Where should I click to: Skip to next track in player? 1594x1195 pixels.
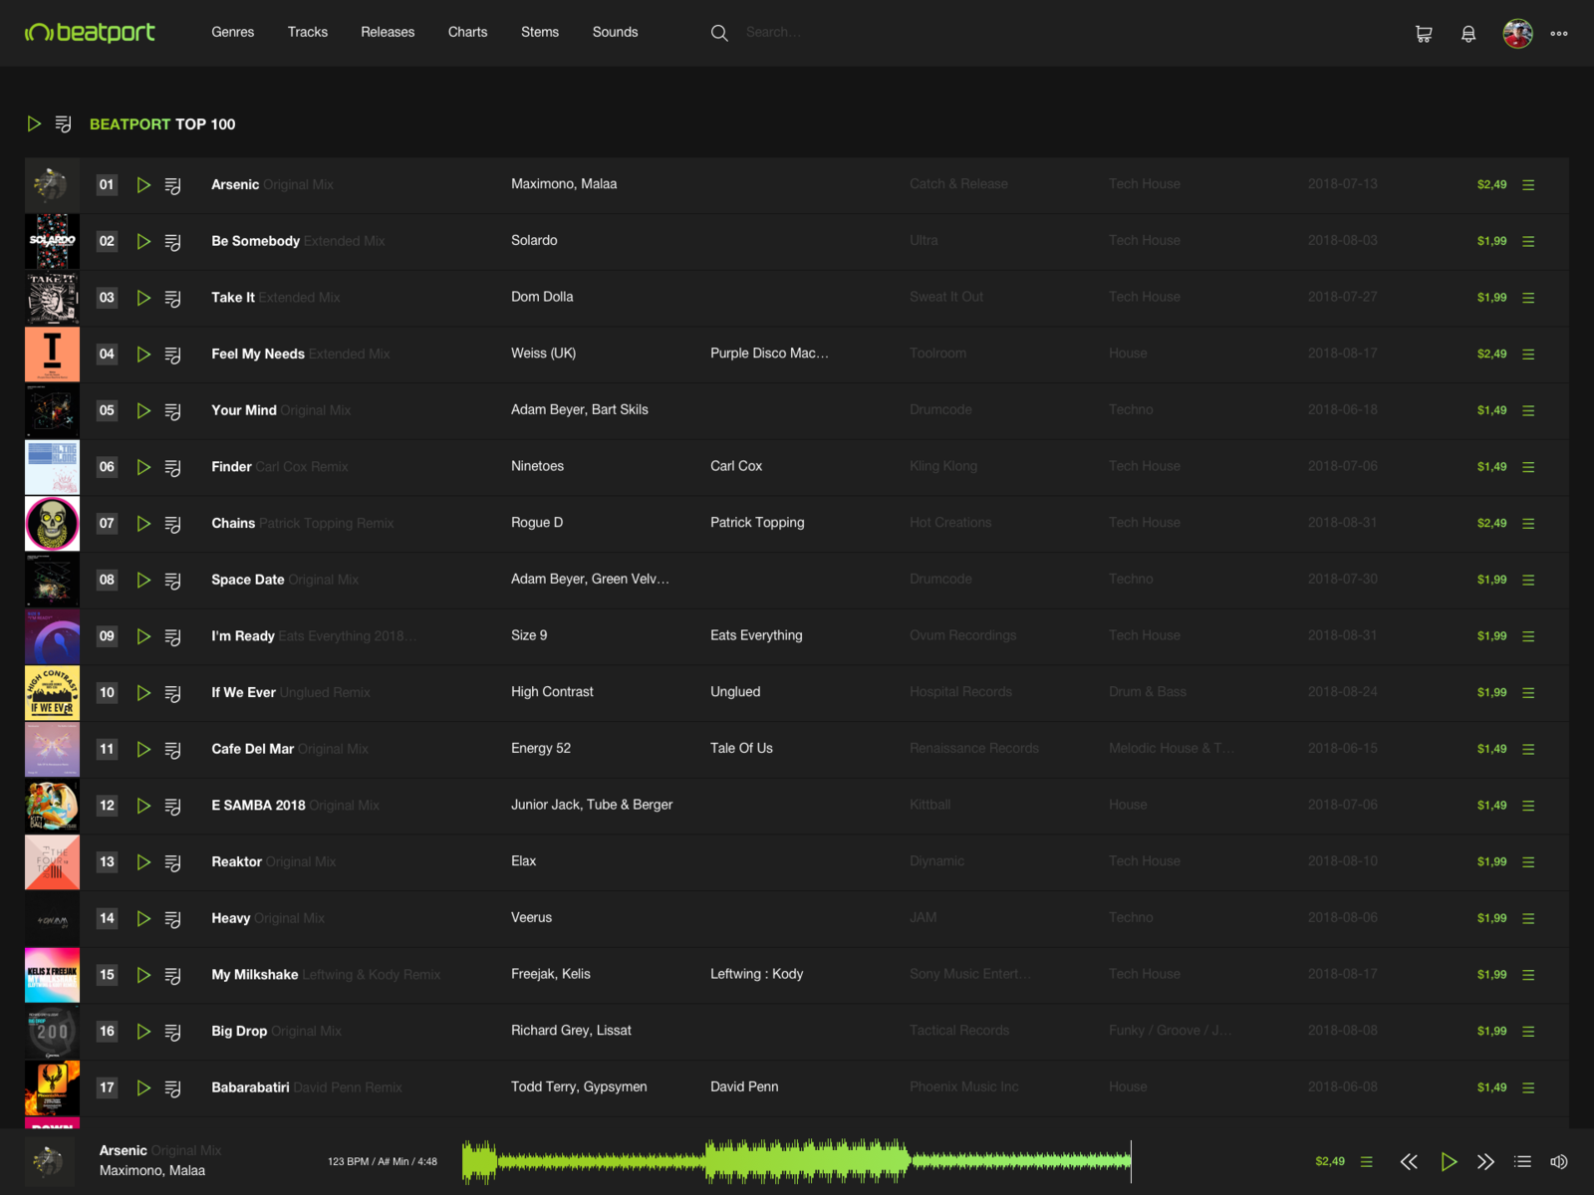1485,1161
